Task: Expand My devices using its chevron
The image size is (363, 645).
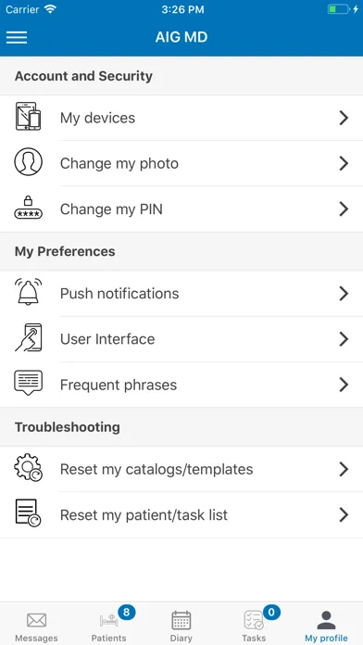Action: click(344, 118)
